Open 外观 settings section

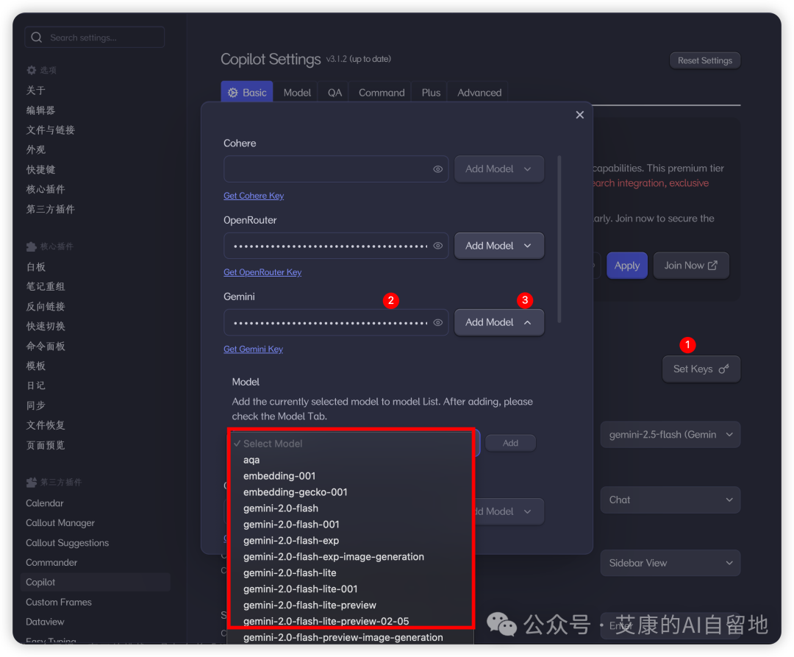coord(36,150)
